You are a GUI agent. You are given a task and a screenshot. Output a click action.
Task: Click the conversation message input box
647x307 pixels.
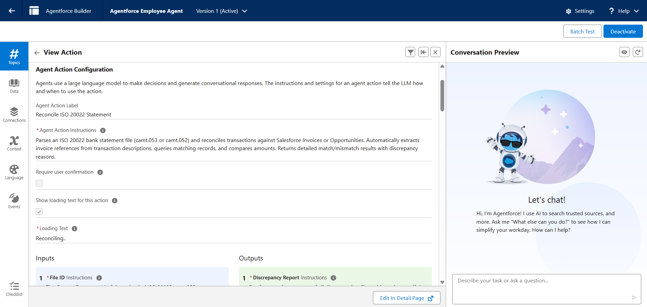coord(546,289)
